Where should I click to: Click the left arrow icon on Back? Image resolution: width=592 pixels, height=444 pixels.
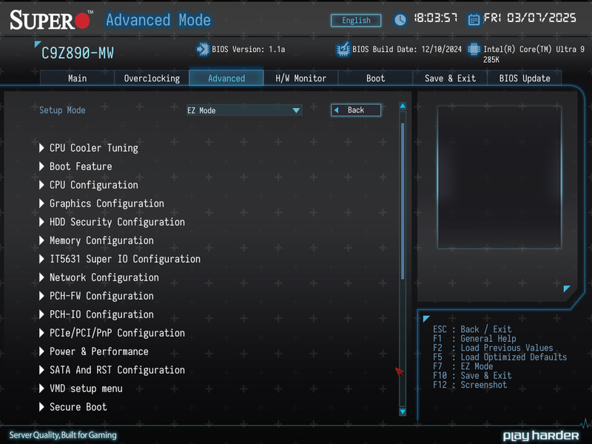click(337, 110)
